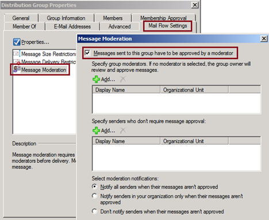The height and width of the screenshot is (220, 269).
Task: Close the Distribution Group Properties window
Action: tap(195, 5)
